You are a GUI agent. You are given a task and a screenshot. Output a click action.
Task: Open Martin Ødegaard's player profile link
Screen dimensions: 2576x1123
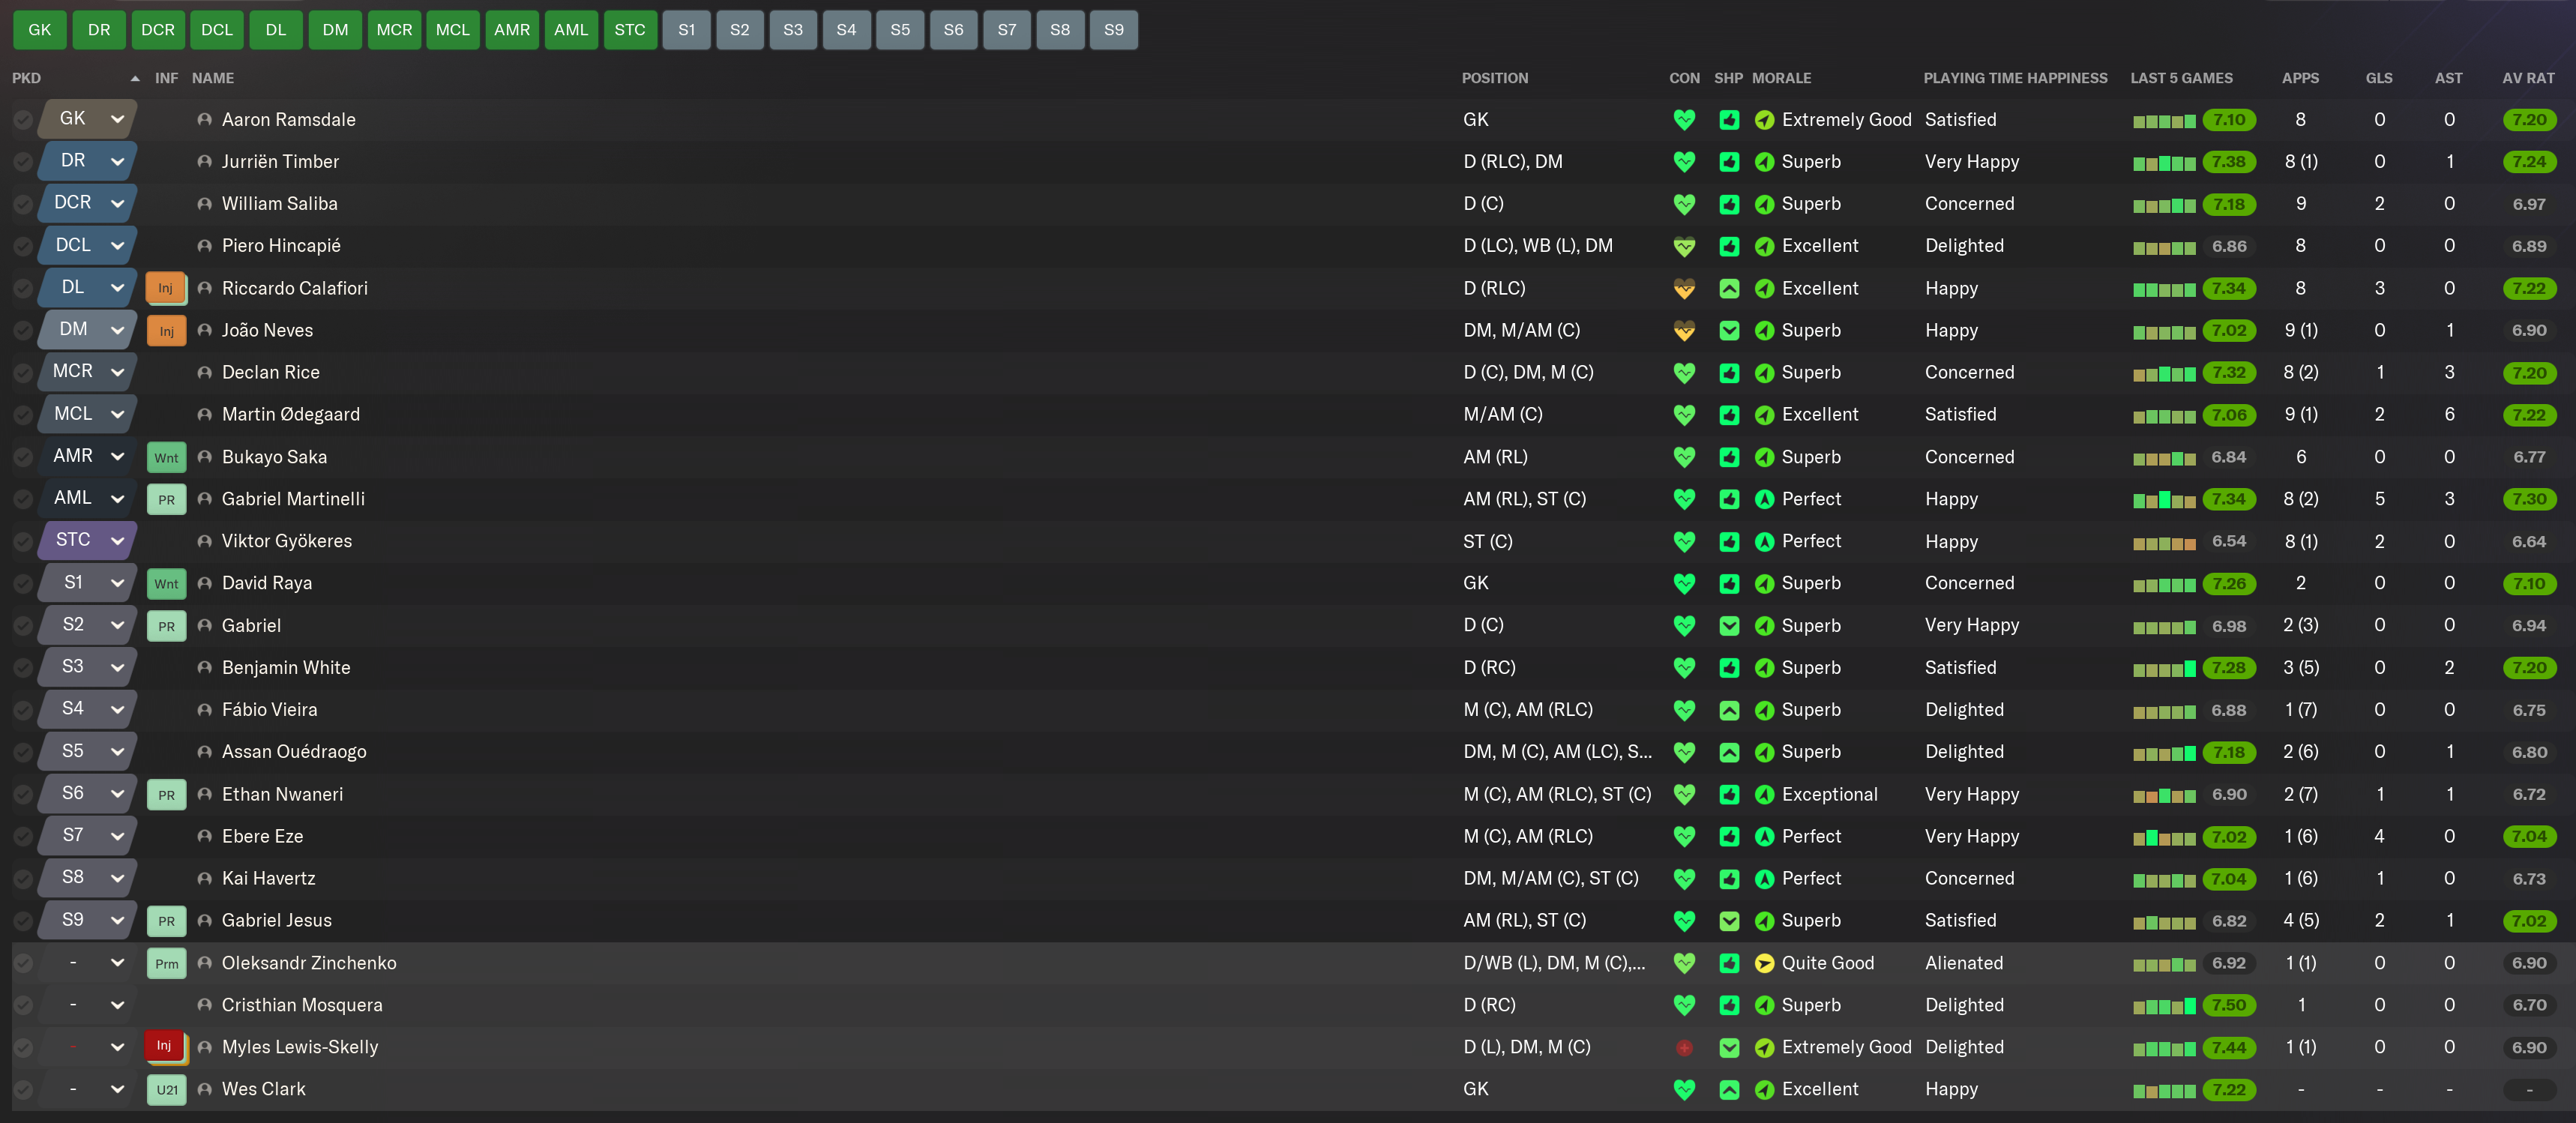click(x=290, y=415)
